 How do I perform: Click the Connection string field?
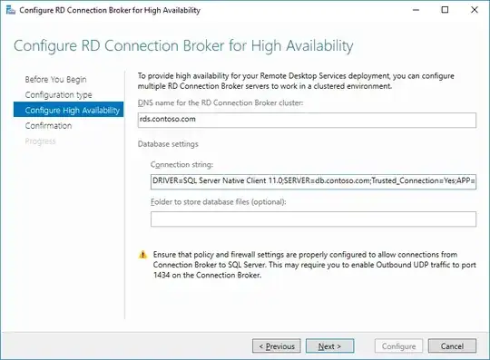coord(313,181)
